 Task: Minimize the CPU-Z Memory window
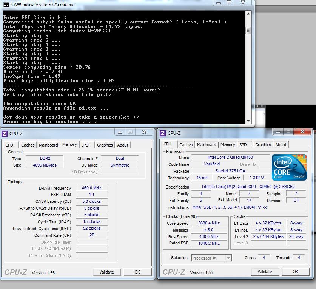(x=120, y=132)
